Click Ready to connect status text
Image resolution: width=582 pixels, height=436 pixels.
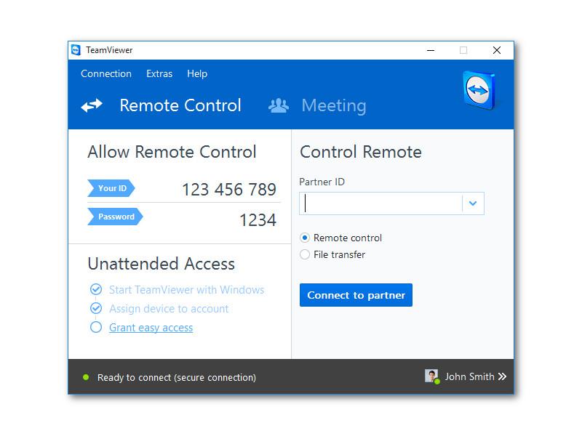click(177, 377)
